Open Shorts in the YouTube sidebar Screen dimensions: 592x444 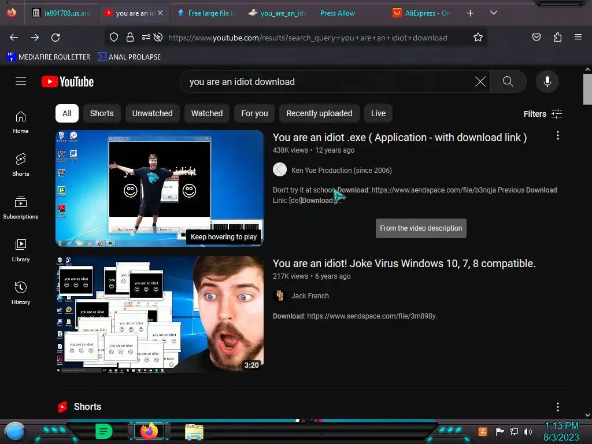21,165
